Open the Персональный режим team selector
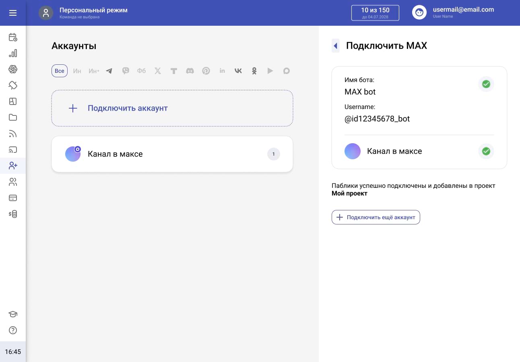520x362 pixels. click(83, 13)
